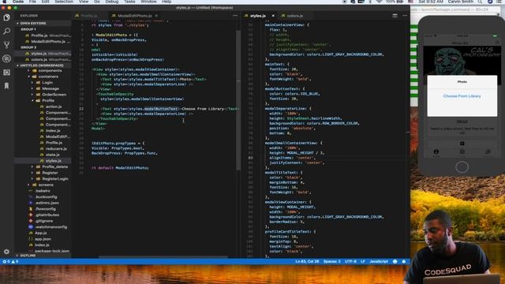Open App.js in the file tree

pos(40,233)
